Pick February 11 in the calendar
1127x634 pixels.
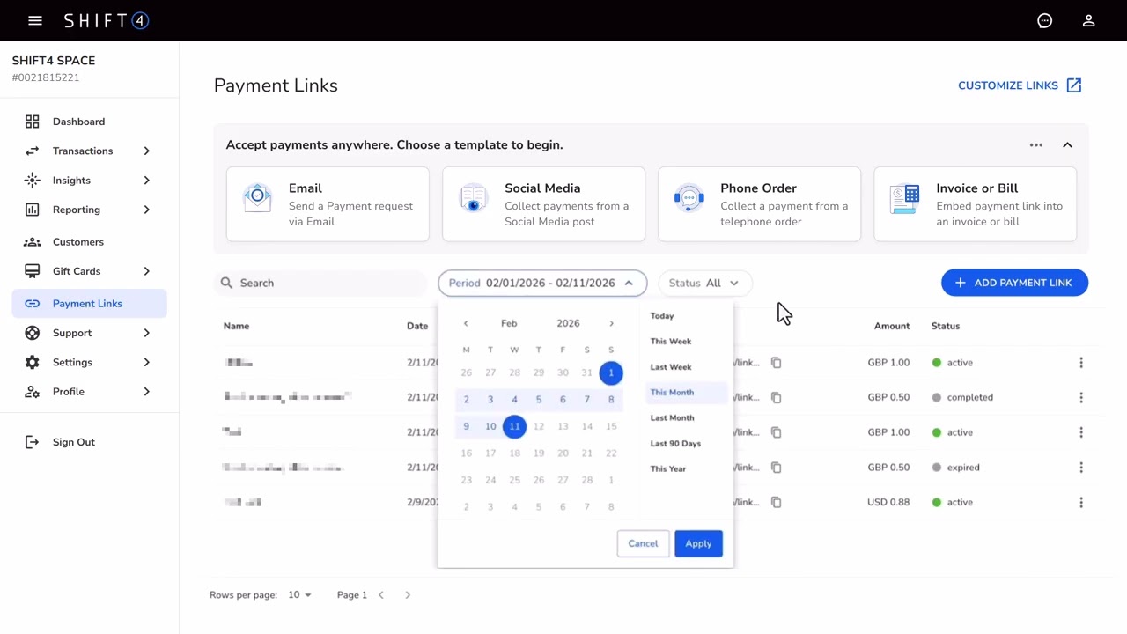514,426
